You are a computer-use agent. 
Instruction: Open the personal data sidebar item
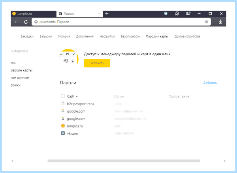19,78
